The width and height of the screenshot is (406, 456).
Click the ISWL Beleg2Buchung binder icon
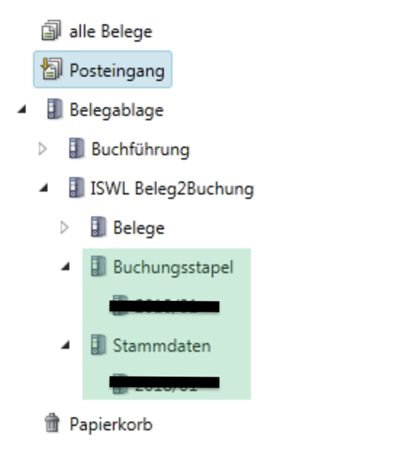(x=76, y=188)
